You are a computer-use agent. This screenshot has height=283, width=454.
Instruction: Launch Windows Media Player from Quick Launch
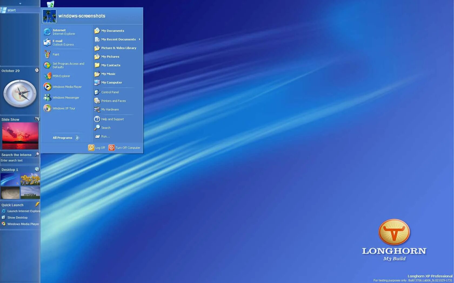click(23, 224)
